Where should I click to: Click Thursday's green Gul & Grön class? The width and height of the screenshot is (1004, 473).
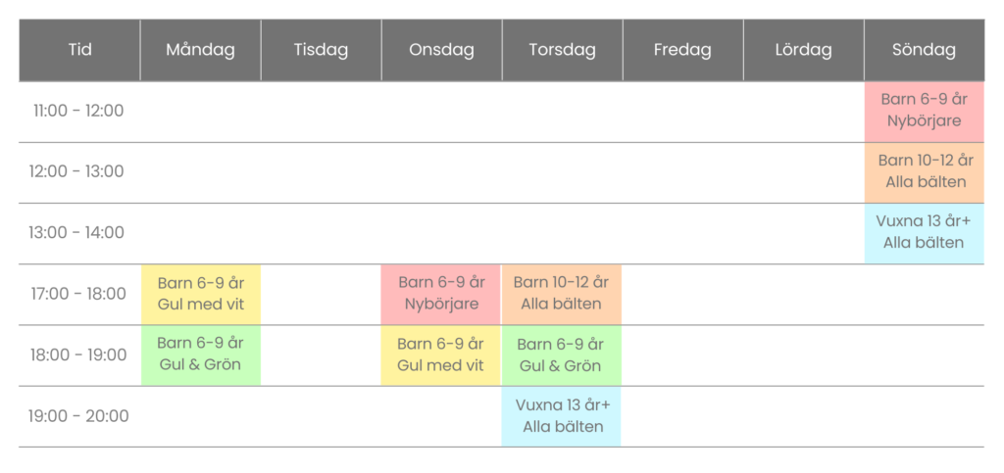[x=562, y=355]
